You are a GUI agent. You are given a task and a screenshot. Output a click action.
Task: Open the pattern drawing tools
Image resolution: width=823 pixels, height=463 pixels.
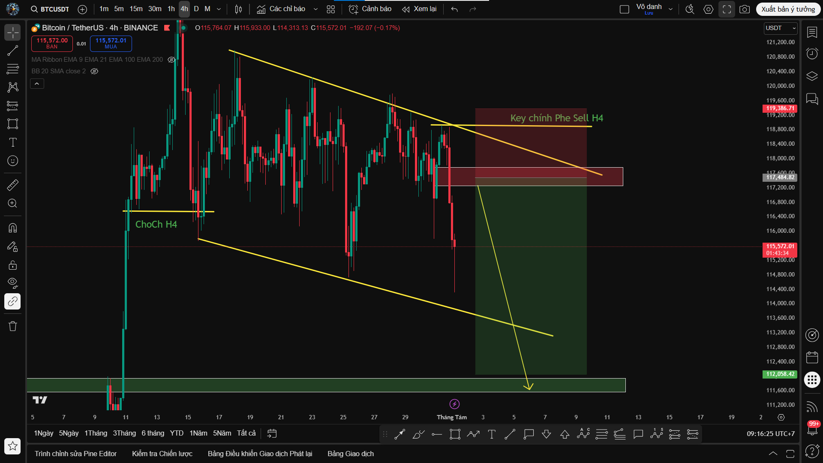point(13,87)
